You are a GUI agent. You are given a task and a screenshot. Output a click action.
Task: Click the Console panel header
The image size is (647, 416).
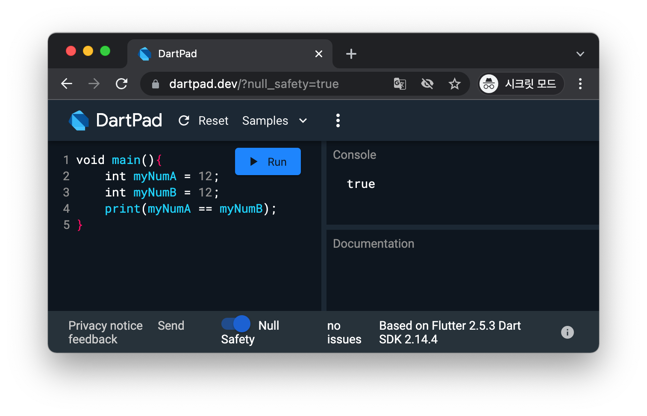point(355,155)
